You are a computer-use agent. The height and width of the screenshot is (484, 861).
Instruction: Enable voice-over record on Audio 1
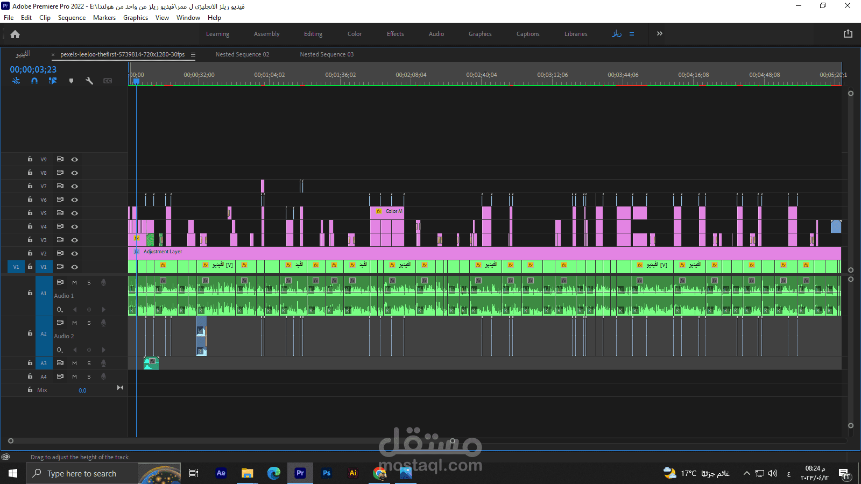103,282
